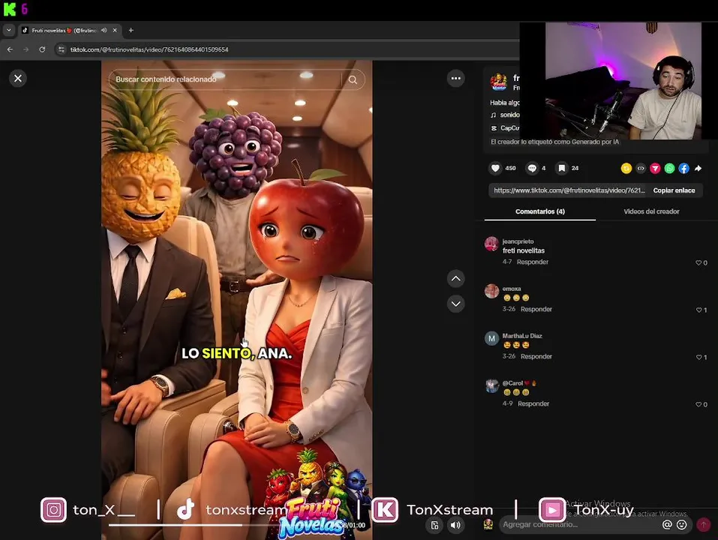The width and height of the screenshot is (718, 540).
Task: Close the Fruti novelitas browser tab
Action: tap(115, 30)
